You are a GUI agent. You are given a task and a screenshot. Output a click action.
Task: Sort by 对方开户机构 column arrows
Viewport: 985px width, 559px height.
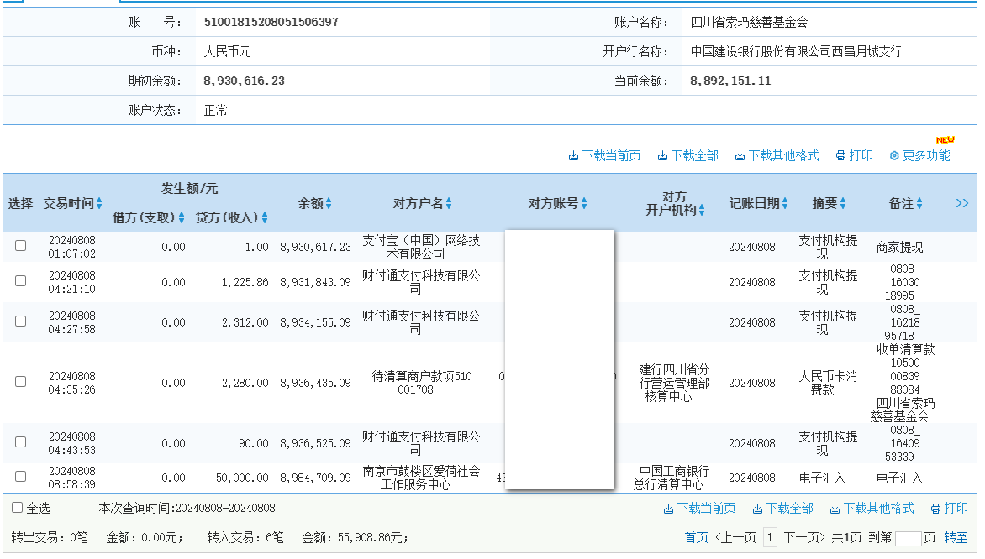tap(702, 210)
